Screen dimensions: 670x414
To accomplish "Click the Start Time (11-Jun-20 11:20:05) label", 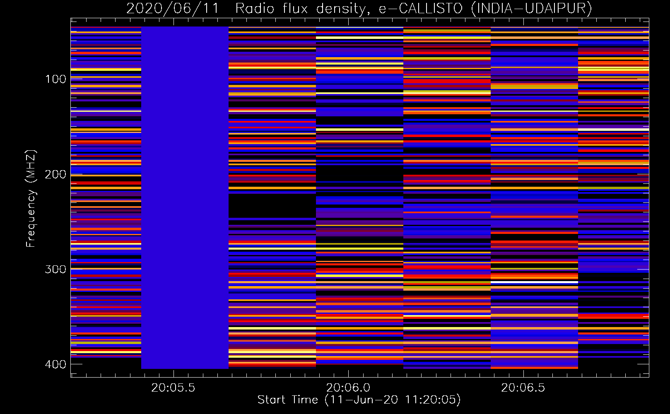I will [x=359, y=400].
